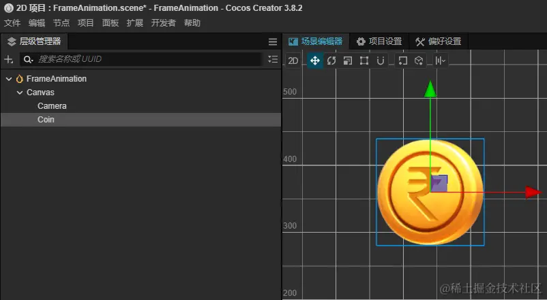The height and width of the screenshot is (300, 547).
Task: Toggle the 2D view mode button
Action: point(293,61)
